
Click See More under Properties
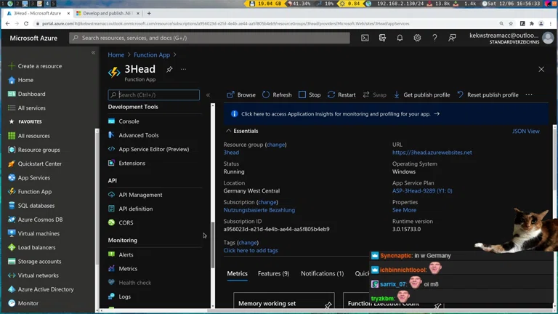pyautogui.click(x=404, y=210)
